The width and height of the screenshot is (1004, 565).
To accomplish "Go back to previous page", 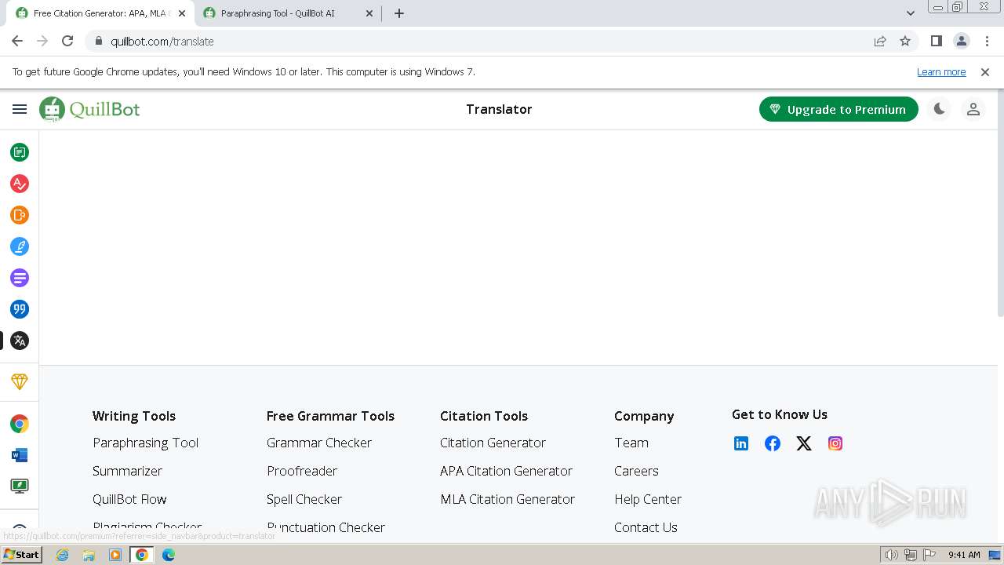I will (17, 41).
